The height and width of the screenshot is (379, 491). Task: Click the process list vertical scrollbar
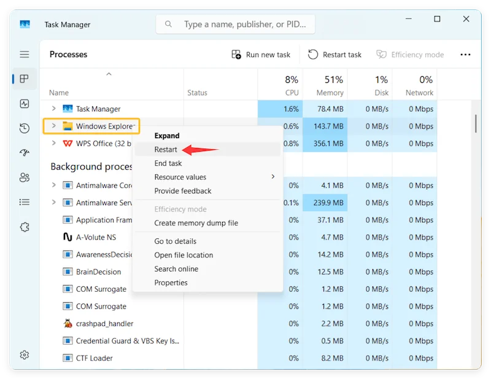point(476,124)
